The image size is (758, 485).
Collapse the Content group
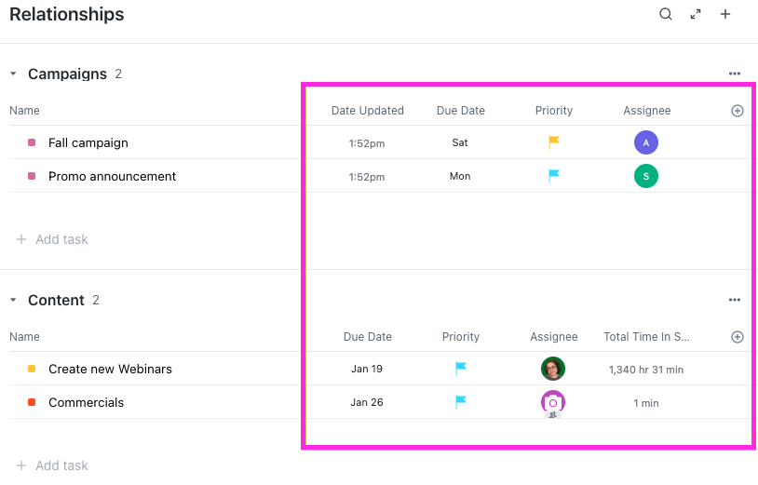(14, 300)
